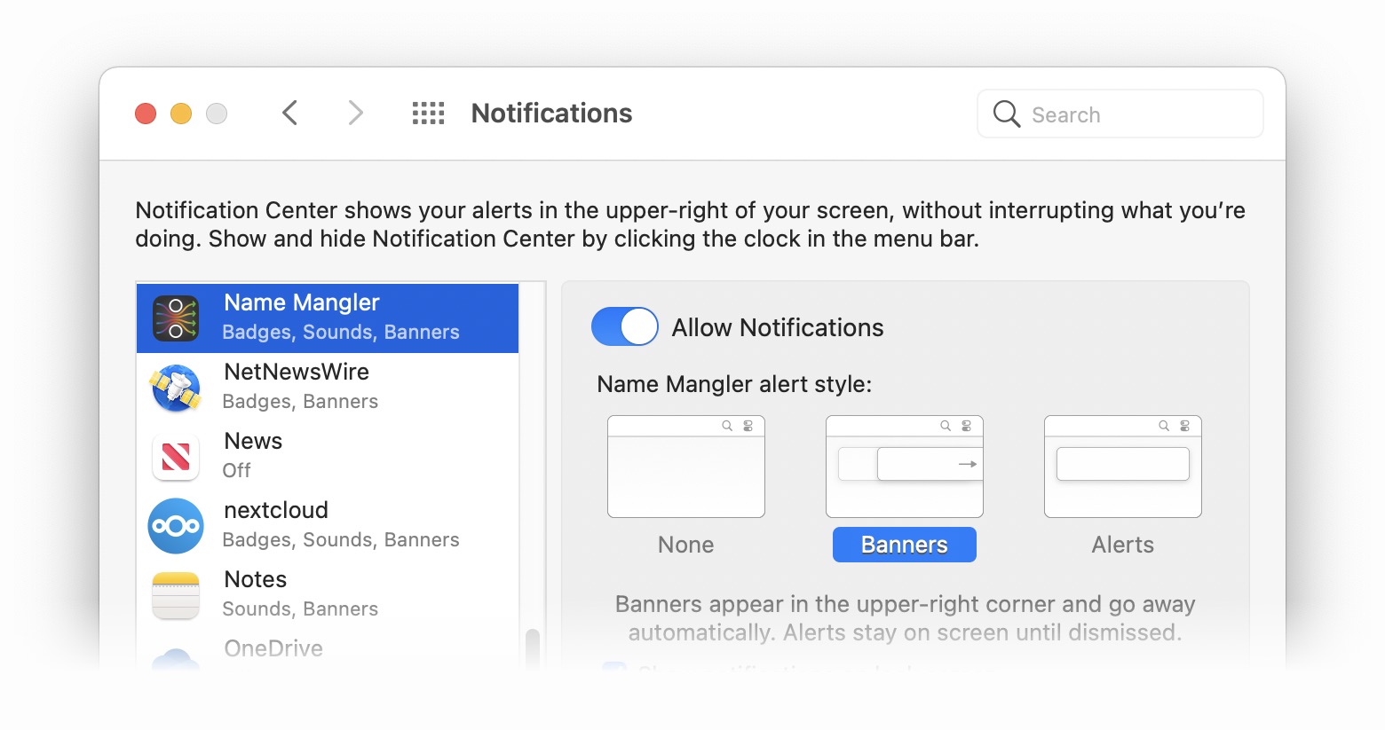The width and height of the screenshot is (1385, 730).
Task: Click the 'Name Mangler alert style:' label
Action: tap(734, 384)
